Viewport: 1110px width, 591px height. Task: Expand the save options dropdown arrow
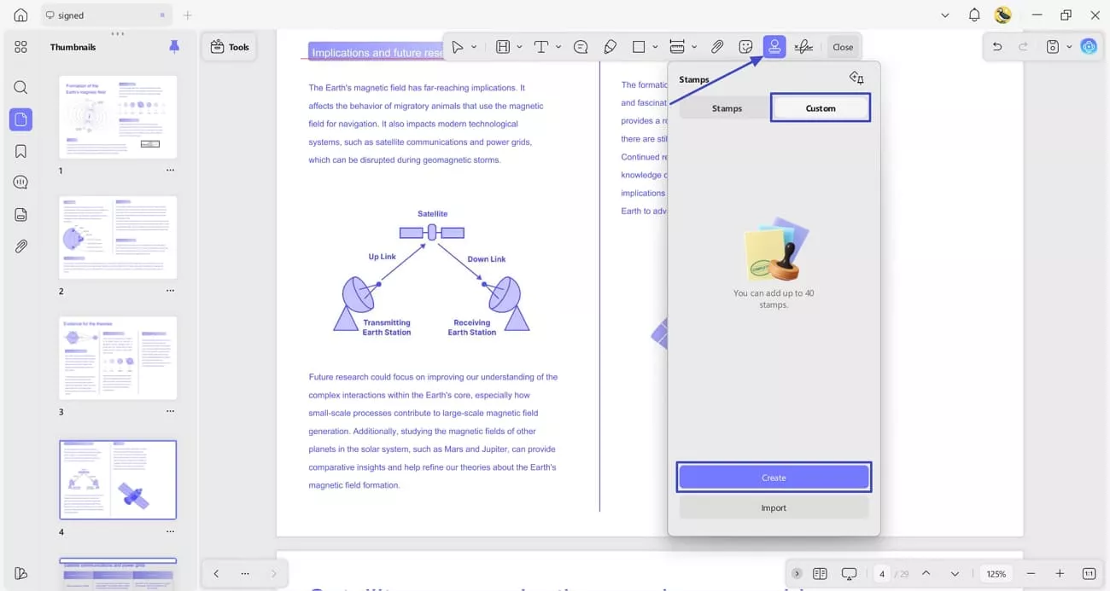[x=1069, y=47]
